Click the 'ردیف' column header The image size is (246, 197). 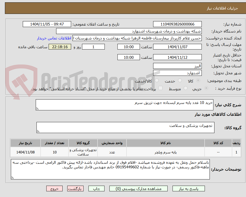(236, 143)
